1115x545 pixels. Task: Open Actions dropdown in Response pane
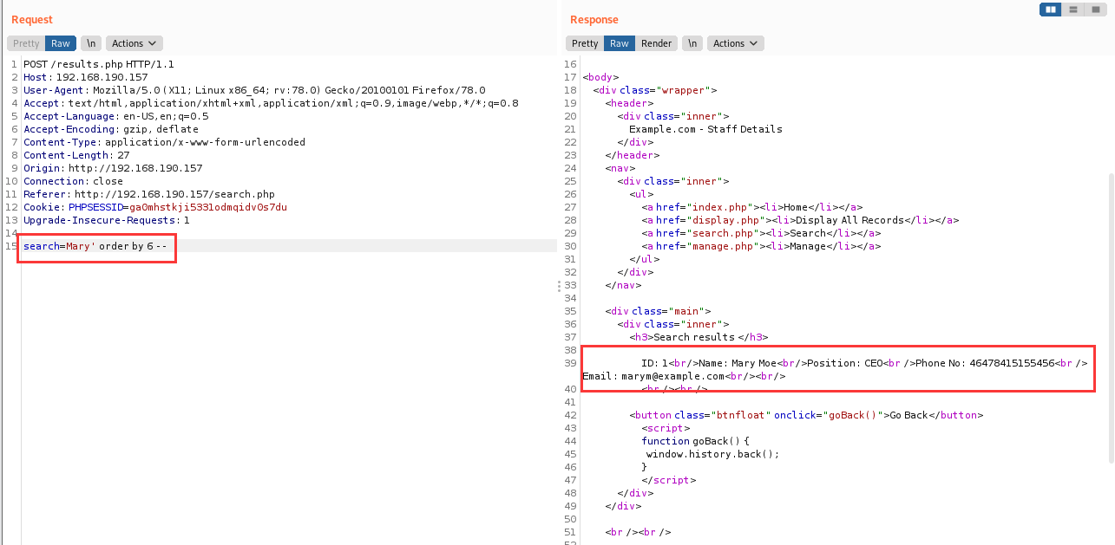tap(735, 43)
